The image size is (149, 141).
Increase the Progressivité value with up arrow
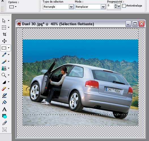pyautogui.click(x=116, y=5)
